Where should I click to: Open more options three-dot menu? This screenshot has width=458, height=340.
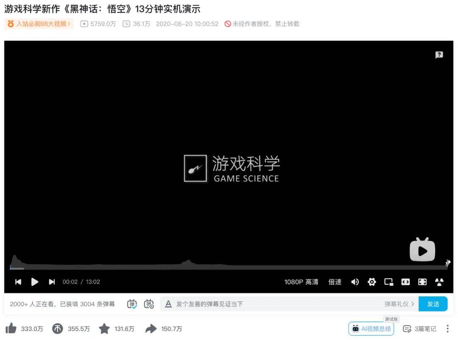(447, 329)
